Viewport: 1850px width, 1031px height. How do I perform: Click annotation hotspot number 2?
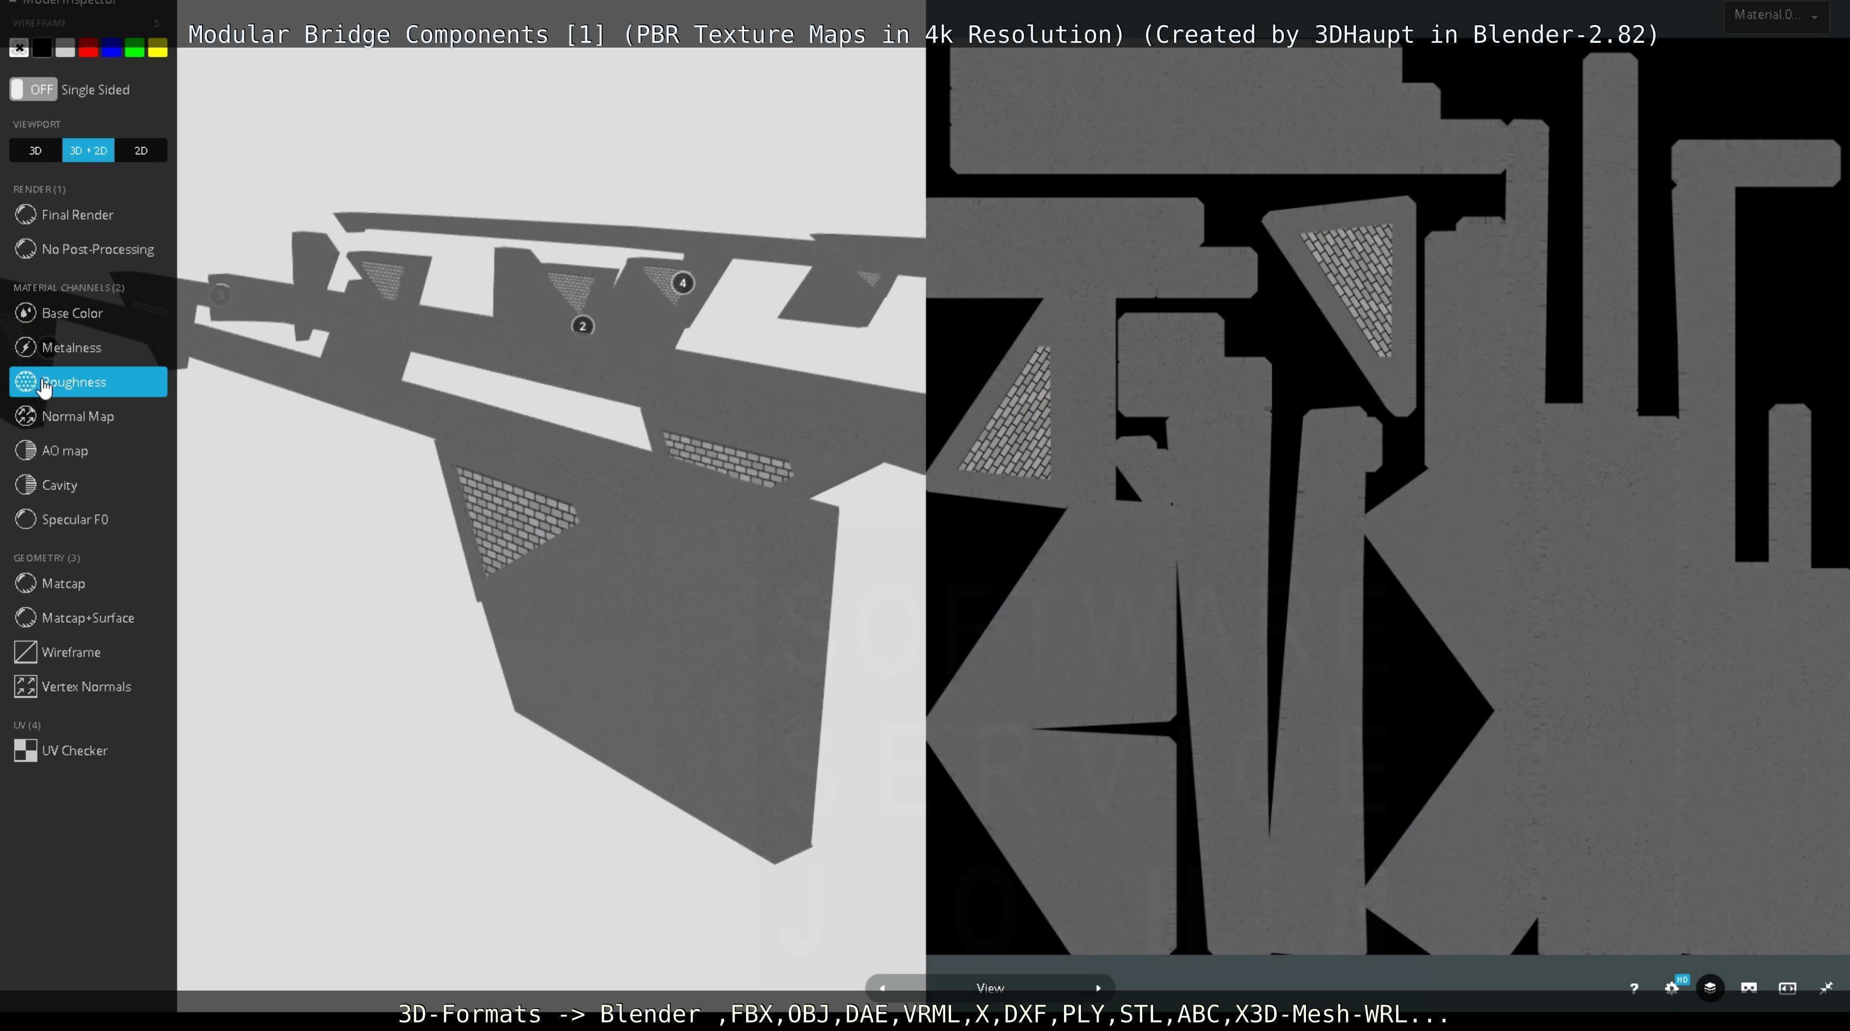[x=583, y=327]
